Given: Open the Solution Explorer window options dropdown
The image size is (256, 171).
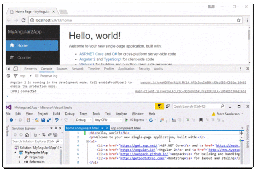Looking at the screenshot, I should coord(52,128).
